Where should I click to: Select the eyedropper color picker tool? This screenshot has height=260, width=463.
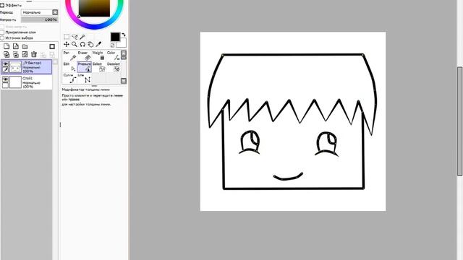point(98,44)
